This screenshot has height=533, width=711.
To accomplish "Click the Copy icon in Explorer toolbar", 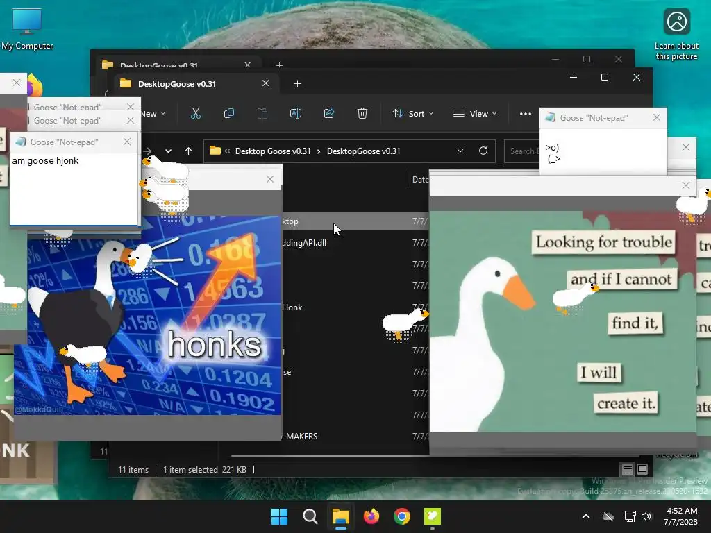I will click(x=229, y=113).
